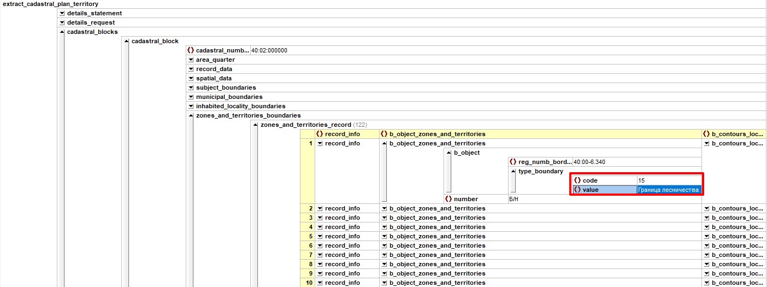Collapse the cadastral_block node

[x=126, y=41]
